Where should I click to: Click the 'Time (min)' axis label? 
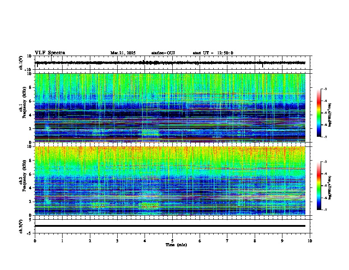[x=176, y=245]
